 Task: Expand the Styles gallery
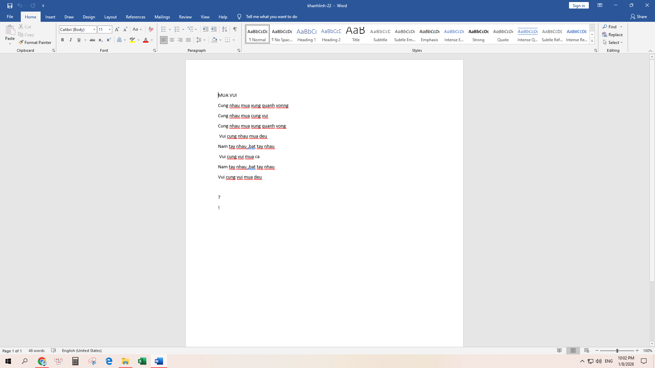tap(592, 41)
